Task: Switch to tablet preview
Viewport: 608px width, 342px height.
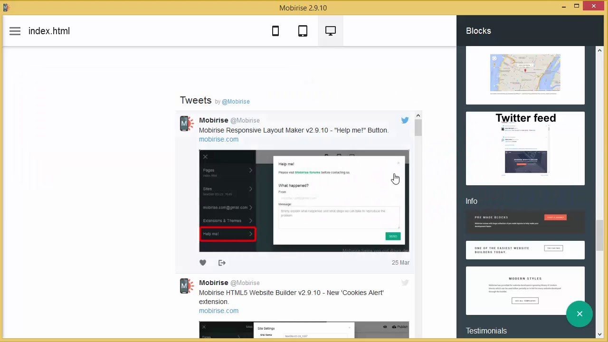Action: click(303, 31)
